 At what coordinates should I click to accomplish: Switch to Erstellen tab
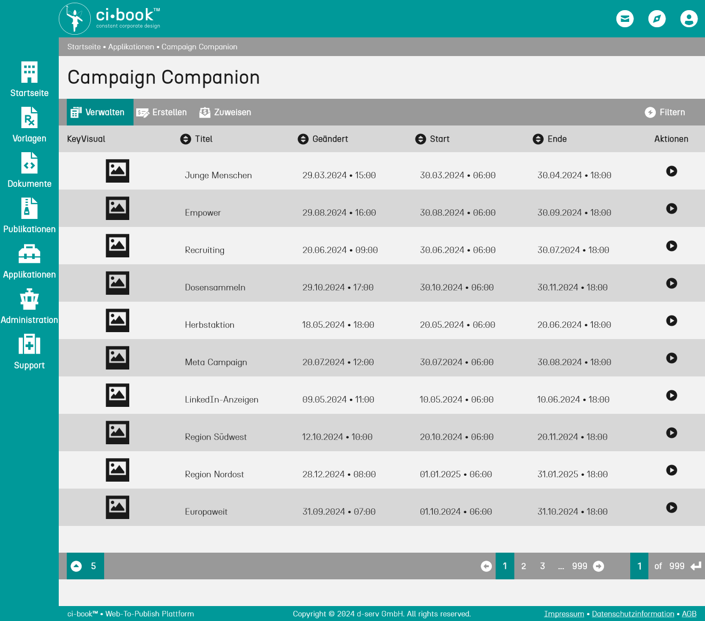[161, 112]
